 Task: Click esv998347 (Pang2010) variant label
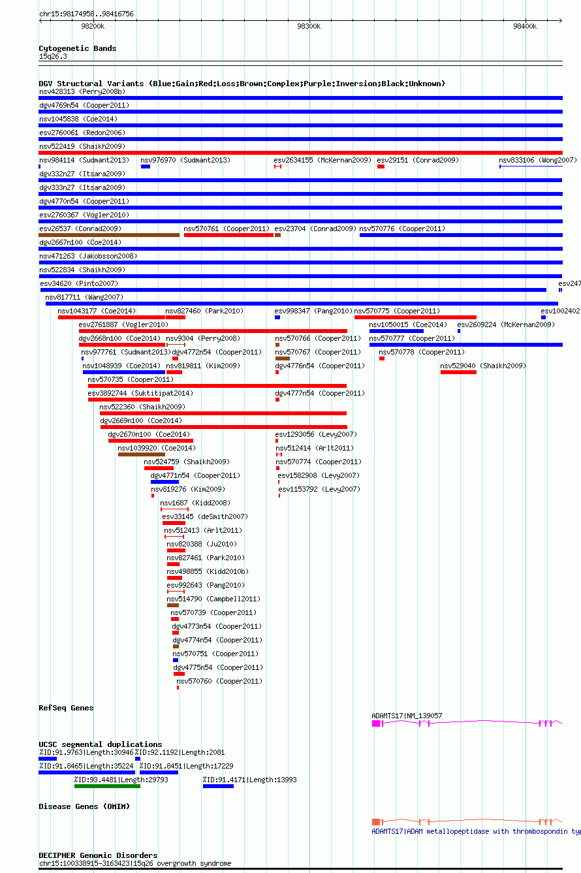coord(313,311)
